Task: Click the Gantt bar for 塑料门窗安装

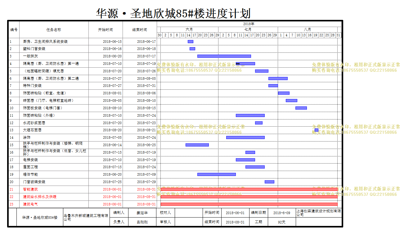Action: click(192, 49)
